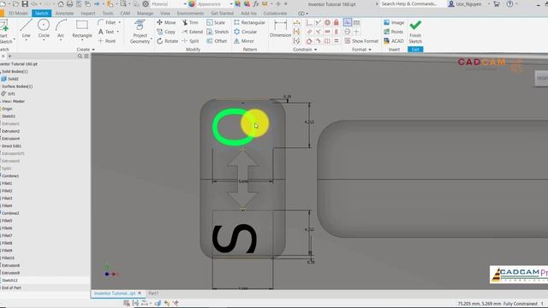Open the shopping cart icon
The height and width of the screenshot is (308, 548).
pos(497,3)
